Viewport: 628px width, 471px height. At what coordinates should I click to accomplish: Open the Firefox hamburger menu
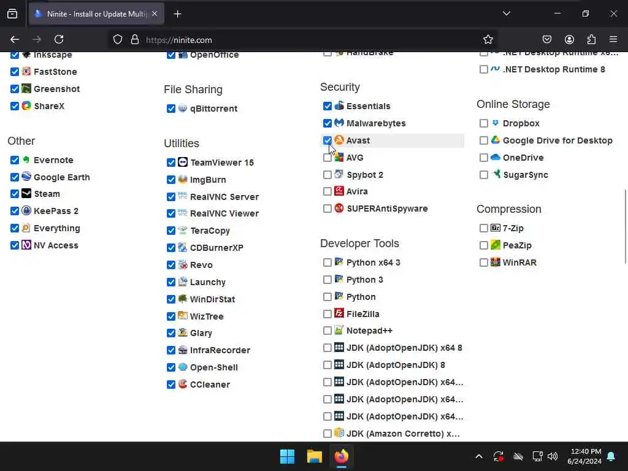613,39
